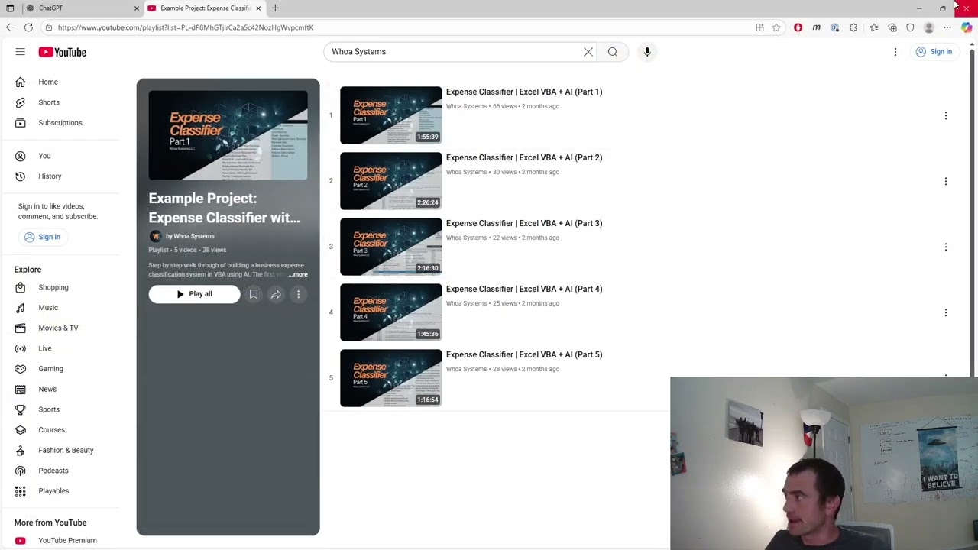This screenshot has width=978, height=550.
Task: Click the Play all button
Action: 194,294
